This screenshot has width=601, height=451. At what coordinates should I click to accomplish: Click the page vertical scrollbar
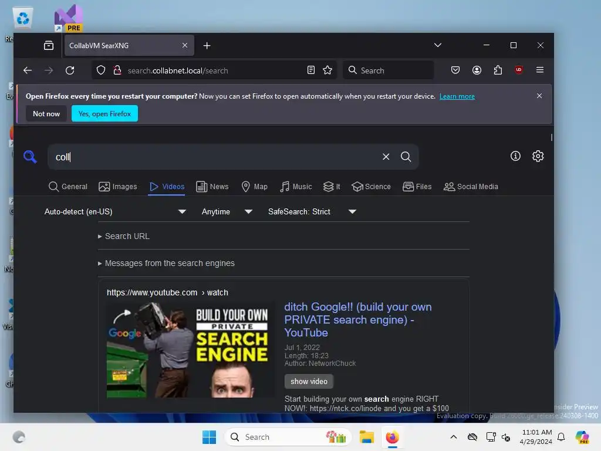coord(552,137)
